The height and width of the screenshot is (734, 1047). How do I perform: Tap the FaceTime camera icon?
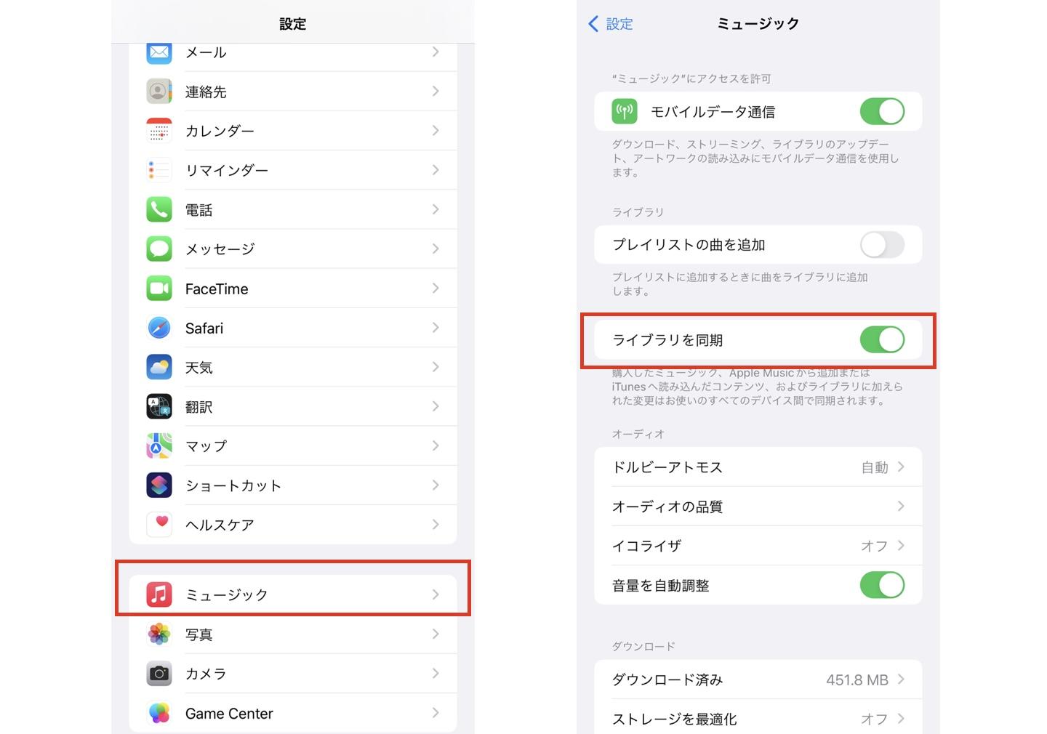[x=159, y=289]
